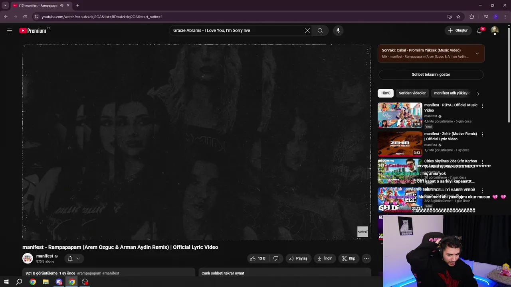Open Chrome profile P icon
This screenshot has height=287, width=511.
[495, 17]
